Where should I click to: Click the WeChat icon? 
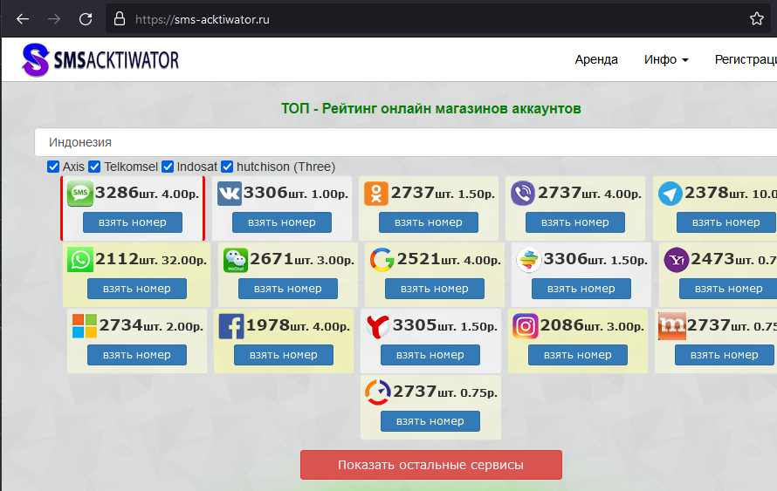236,260
